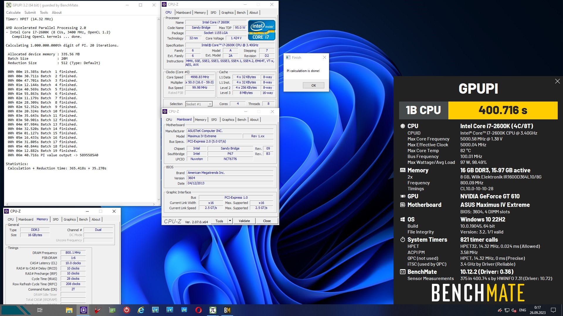Open the red wing-shaped taskbar icon
The image size is (563, 316).
[98, 310]
